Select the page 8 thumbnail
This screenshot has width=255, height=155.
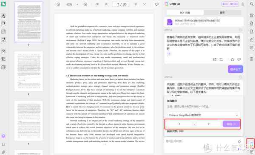click(28, 71)
